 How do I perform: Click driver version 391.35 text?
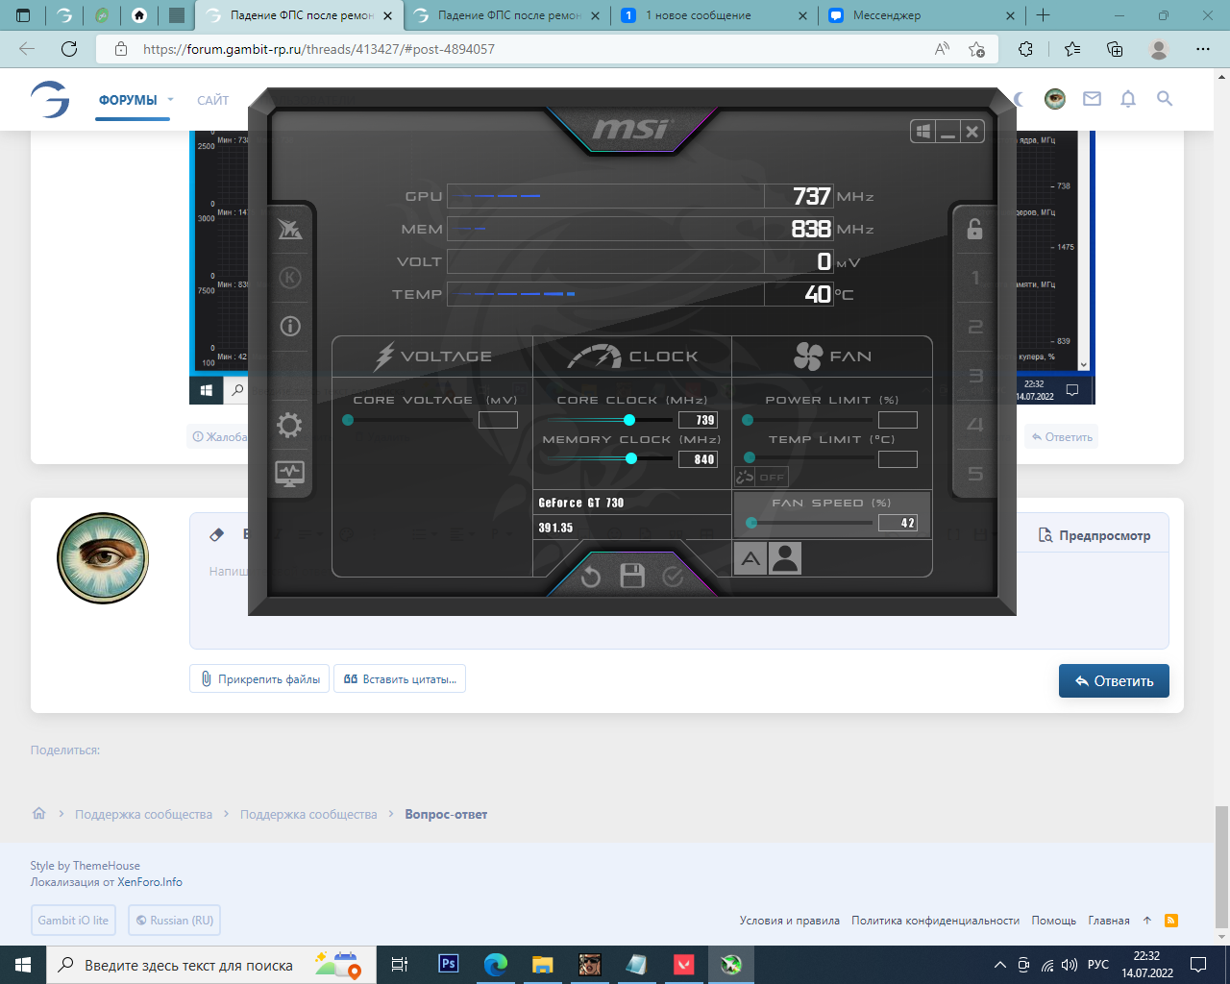click(x=555, y=528)
